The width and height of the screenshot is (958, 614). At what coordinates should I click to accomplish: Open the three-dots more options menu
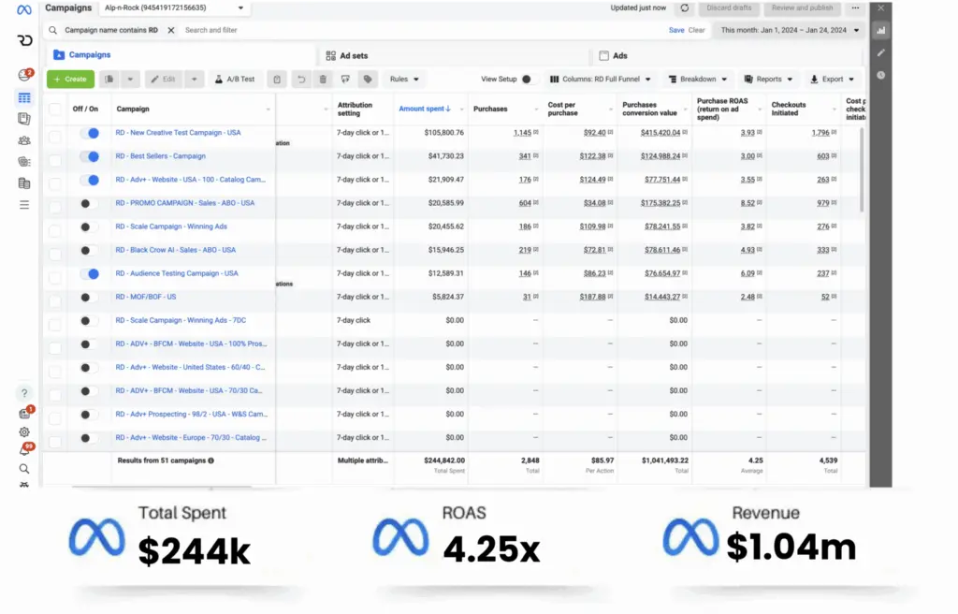coord(855,7)
